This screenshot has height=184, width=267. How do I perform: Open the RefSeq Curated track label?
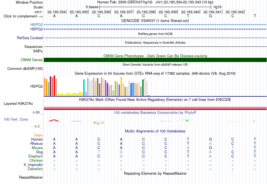pyautogui.click(x=30, y=38)
